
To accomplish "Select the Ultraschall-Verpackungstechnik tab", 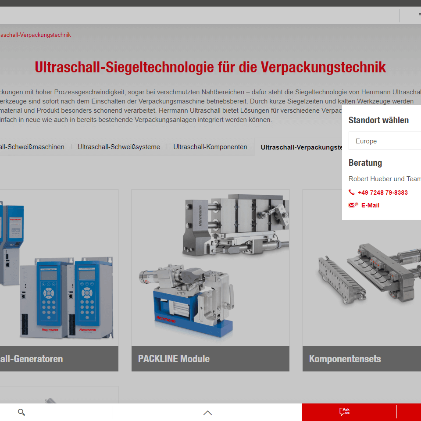I will point(298,147).
